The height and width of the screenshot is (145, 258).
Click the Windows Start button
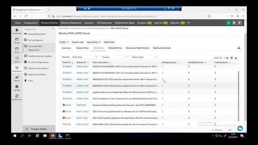[x=15, y=136]
